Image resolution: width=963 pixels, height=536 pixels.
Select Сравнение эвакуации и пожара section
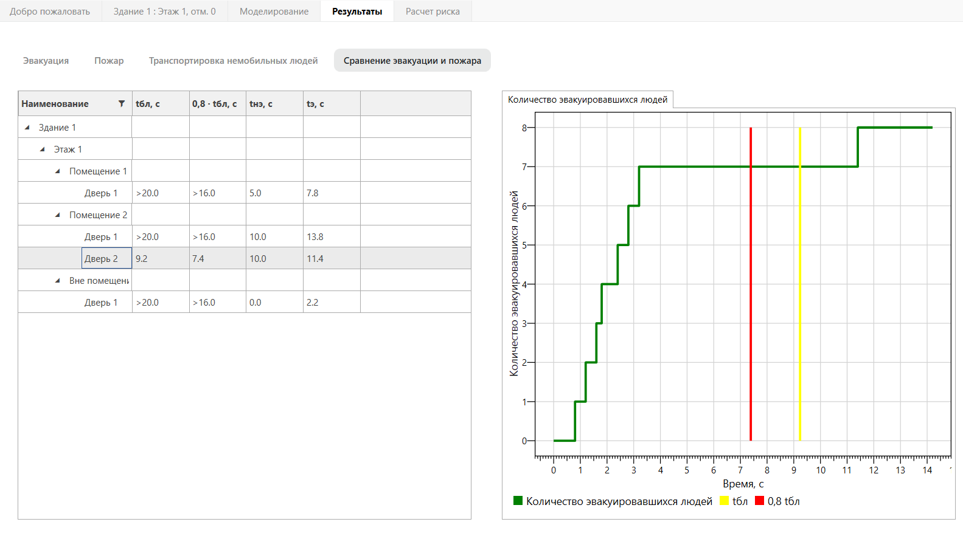click(x=412, y=61)
